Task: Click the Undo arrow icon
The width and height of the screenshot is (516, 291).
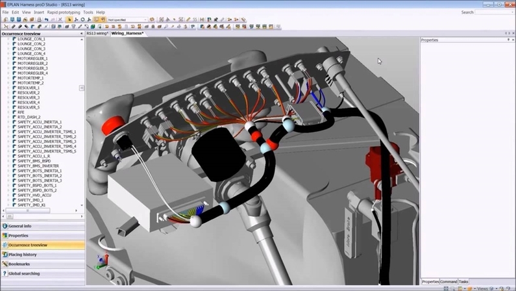Action: (x=46, y=19)
